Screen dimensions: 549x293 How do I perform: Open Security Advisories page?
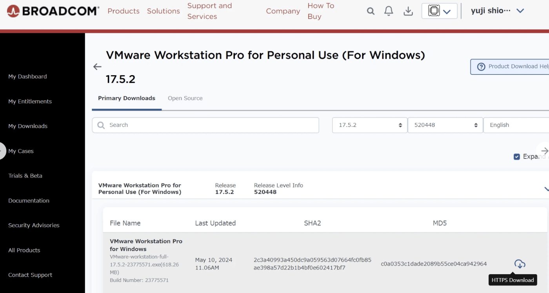[x=34, y=225]
